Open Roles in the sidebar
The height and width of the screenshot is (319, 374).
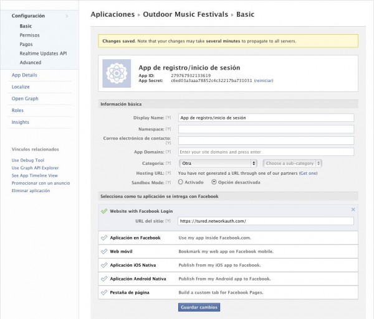tap(17, 110)
